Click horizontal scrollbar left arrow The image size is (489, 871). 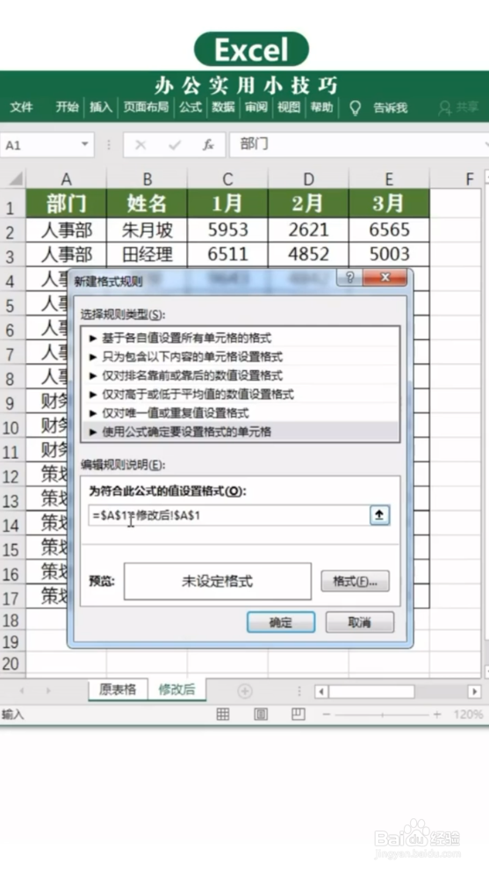pyautogui.click(x=321, y=692)
